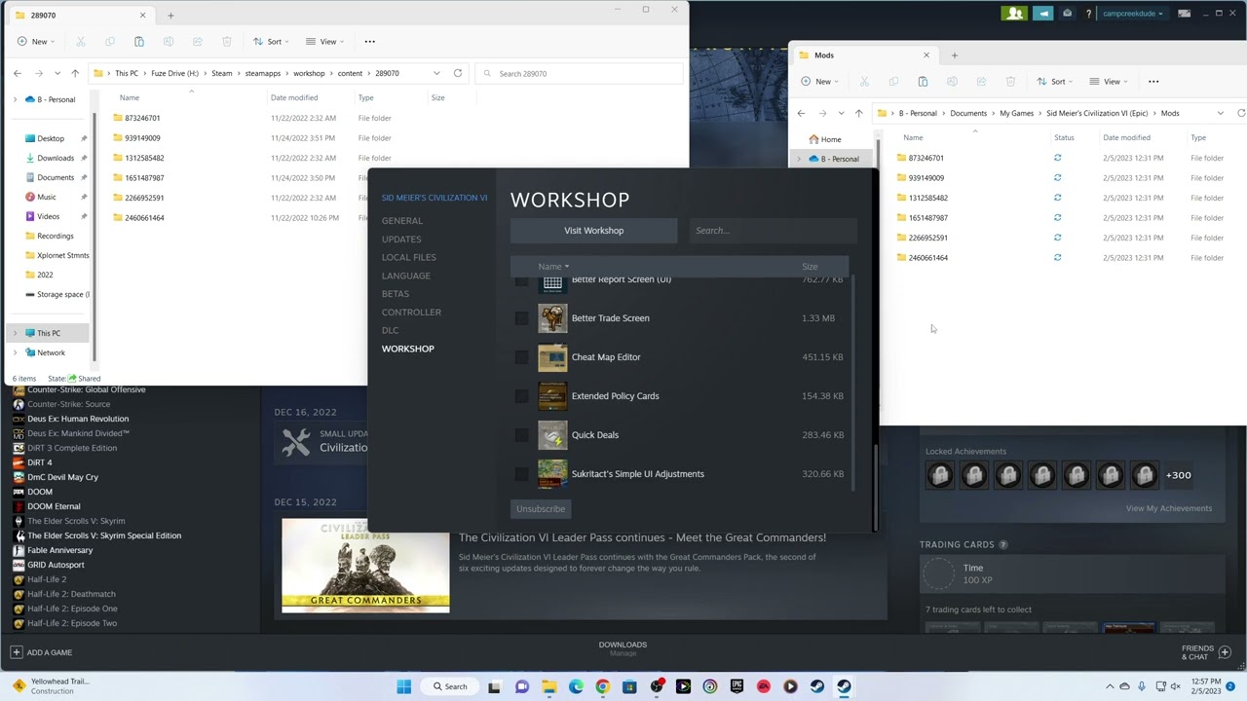Switch to the BETAS properties section

tap(396, 294)
